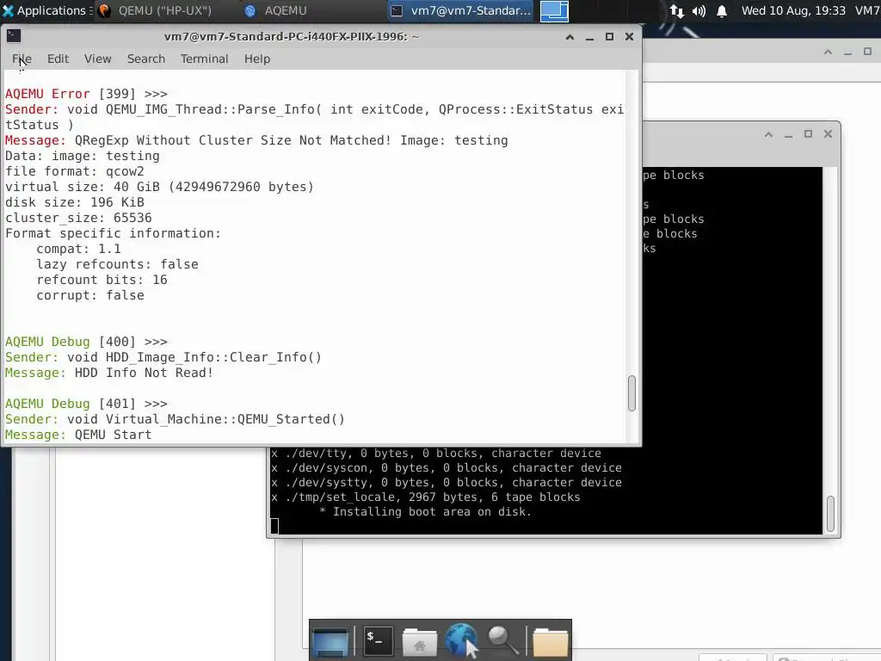
Task: Click the "AQEMU Debug [401] >>>" line
Action: tap(87, 404)
